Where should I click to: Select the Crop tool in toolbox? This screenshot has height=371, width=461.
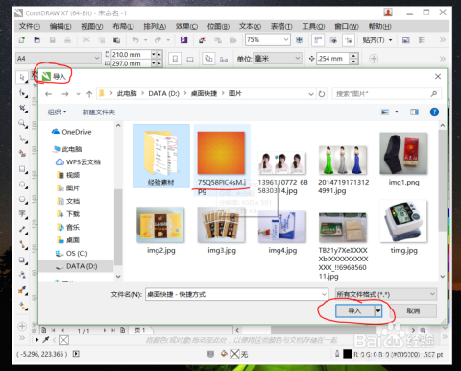tap(22, 108)
